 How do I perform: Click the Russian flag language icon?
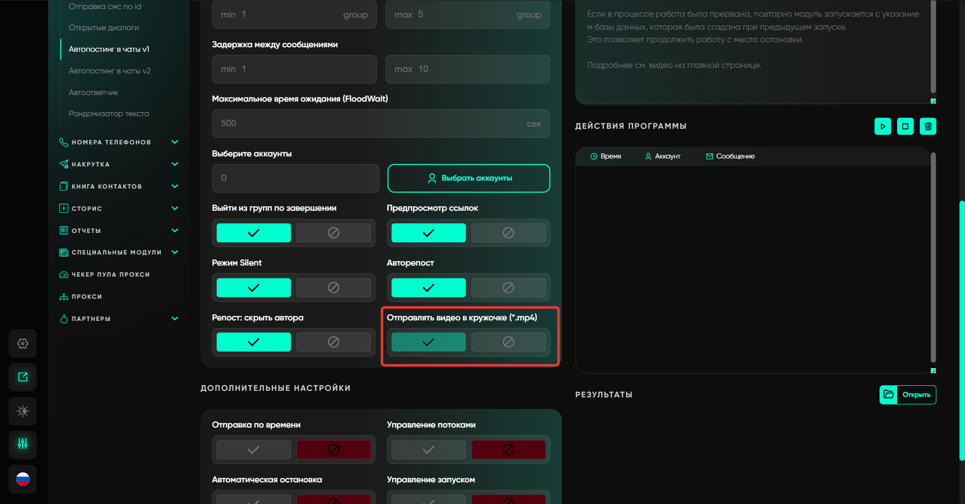click(23, 479)
